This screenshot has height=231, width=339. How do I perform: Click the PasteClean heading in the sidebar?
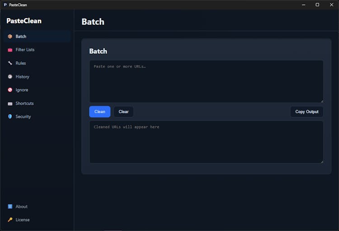24,21
